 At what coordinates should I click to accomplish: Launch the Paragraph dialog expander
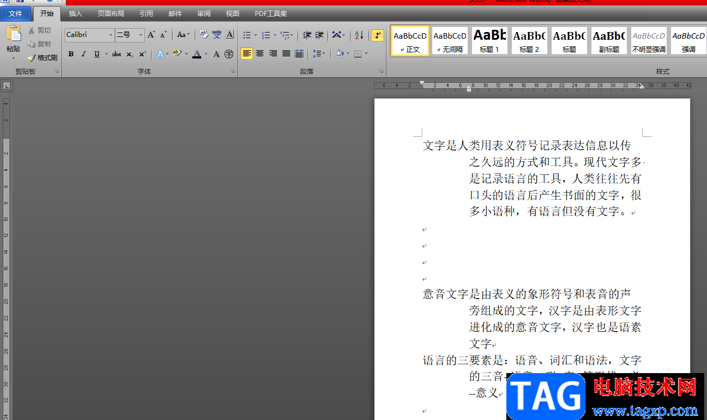pyautogui.click(x=381, y=72)
